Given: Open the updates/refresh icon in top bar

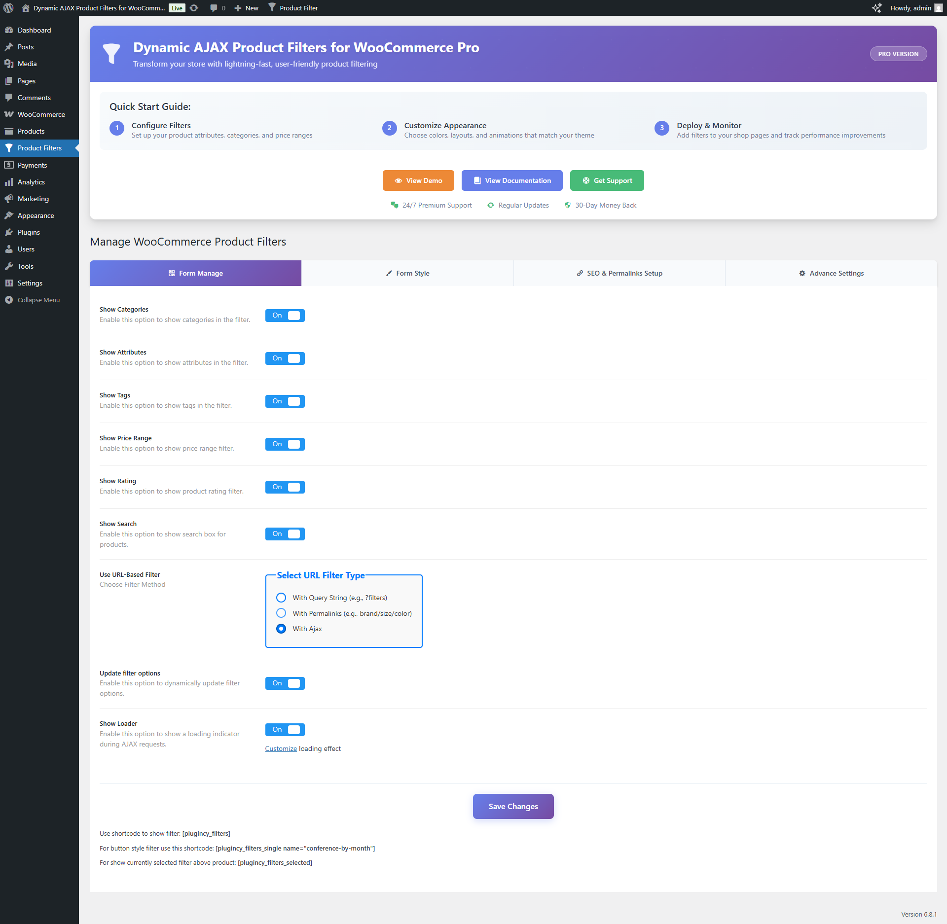Looking at the screenshot, I should coord(193,7).
